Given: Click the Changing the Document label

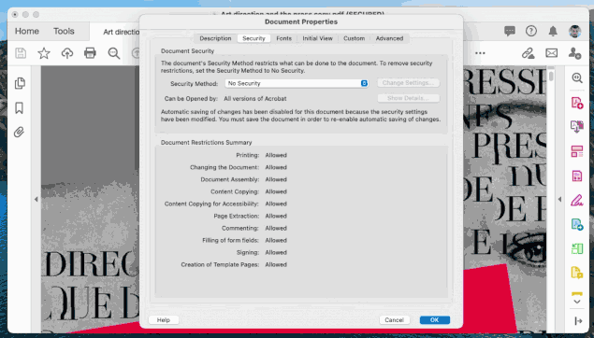Looking at the screenshot, I should [x=225, y=167].
